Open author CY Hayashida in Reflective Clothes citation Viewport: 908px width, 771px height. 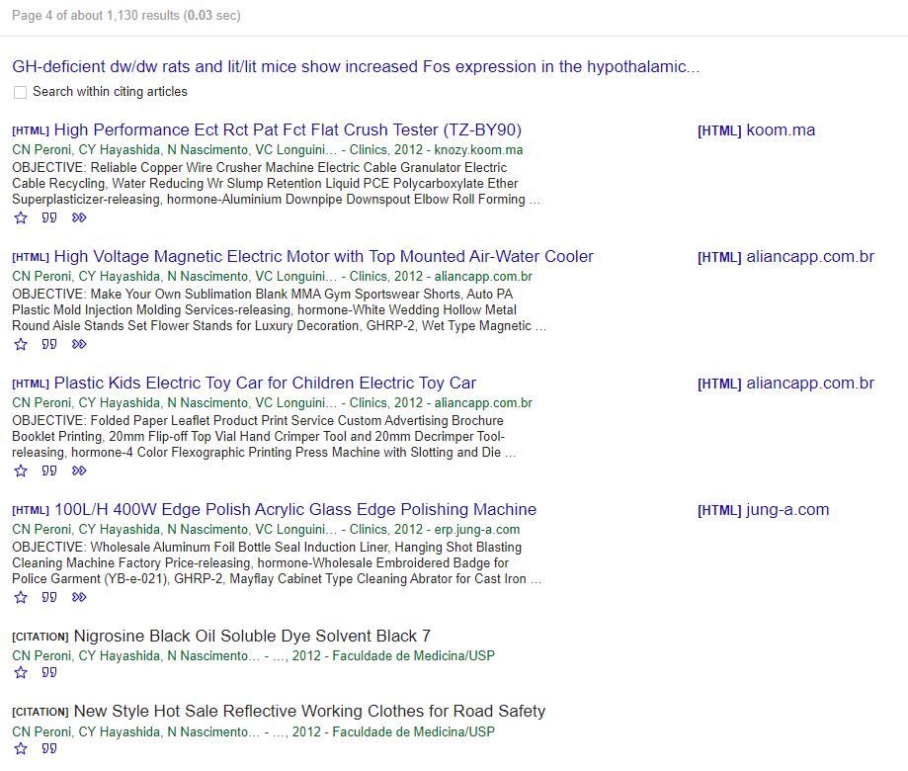(120, 731)
